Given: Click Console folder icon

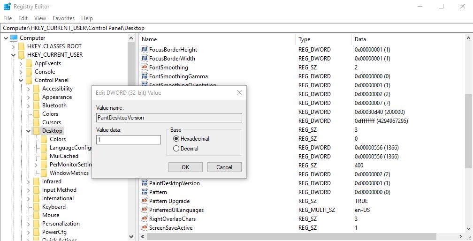Looking at the screenshot, I should (29, 72).
